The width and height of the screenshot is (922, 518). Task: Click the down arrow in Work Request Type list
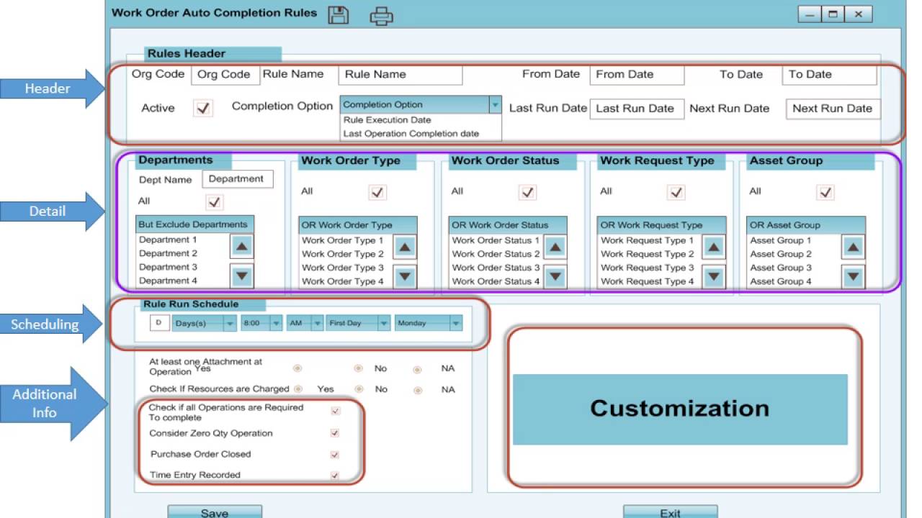(x=714, y=276)
